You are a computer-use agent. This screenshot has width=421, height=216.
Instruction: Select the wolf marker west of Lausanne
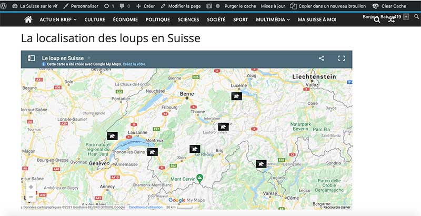tap(112, 136)
